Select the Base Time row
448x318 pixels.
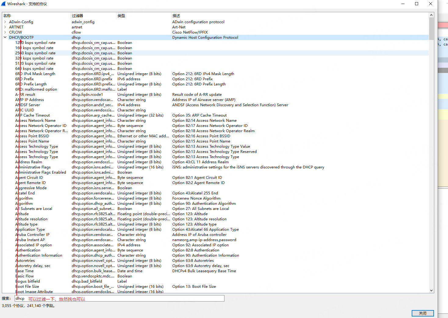click(x=215, y=271)
